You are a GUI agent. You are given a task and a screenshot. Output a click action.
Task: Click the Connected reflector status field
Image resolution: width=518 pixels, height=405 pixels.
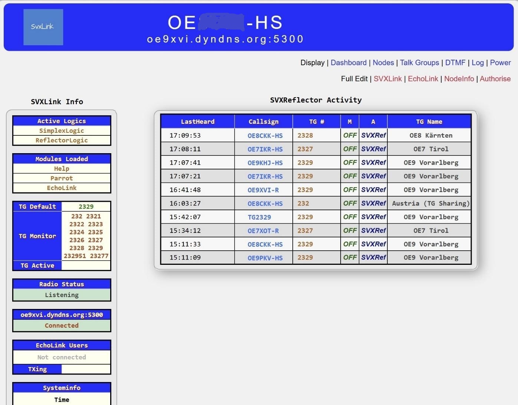pos(62,325)
